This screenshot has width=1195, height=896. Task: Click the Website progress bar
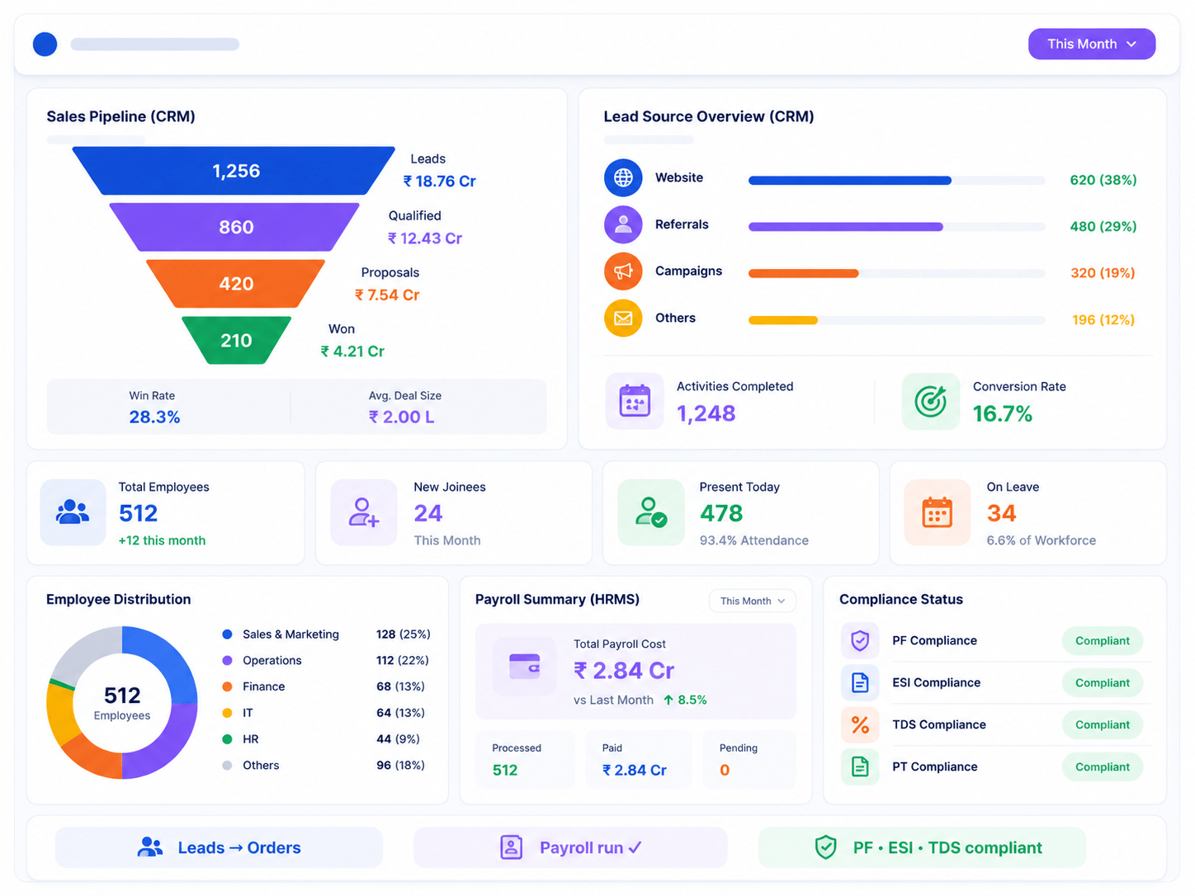[x=897, y=180]
